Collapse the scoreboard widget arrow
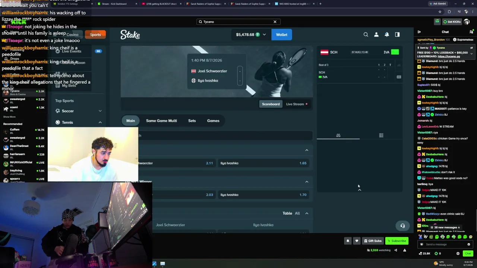The image size is (477, 268). point(359,190)
